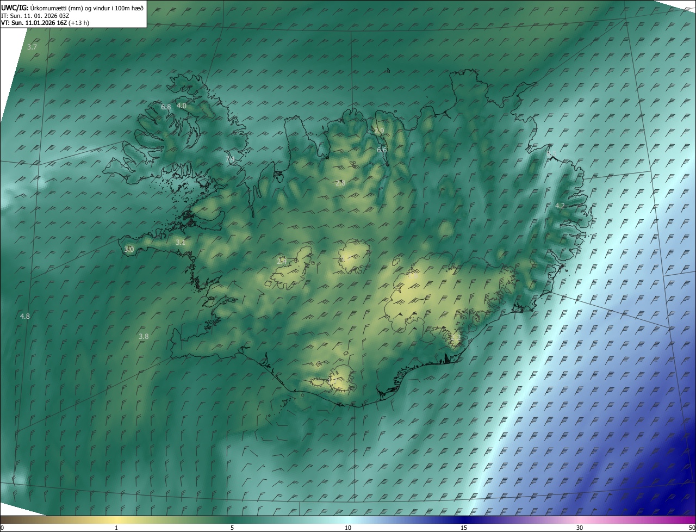Viewport: 696px width, 532px height.
Task: Select the 7.4 precipitation value label
Action: pos(230,158)
